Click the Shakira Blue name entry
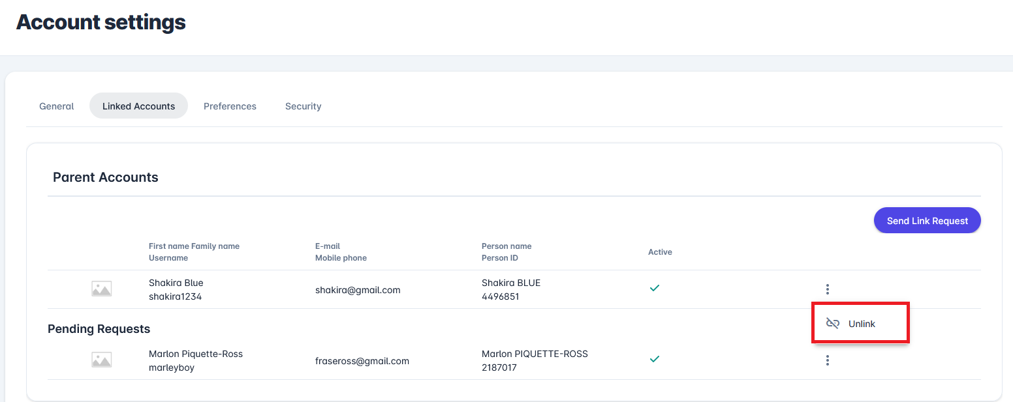The width and height of the screenshot is (1013, 402). tap(176, 283)
